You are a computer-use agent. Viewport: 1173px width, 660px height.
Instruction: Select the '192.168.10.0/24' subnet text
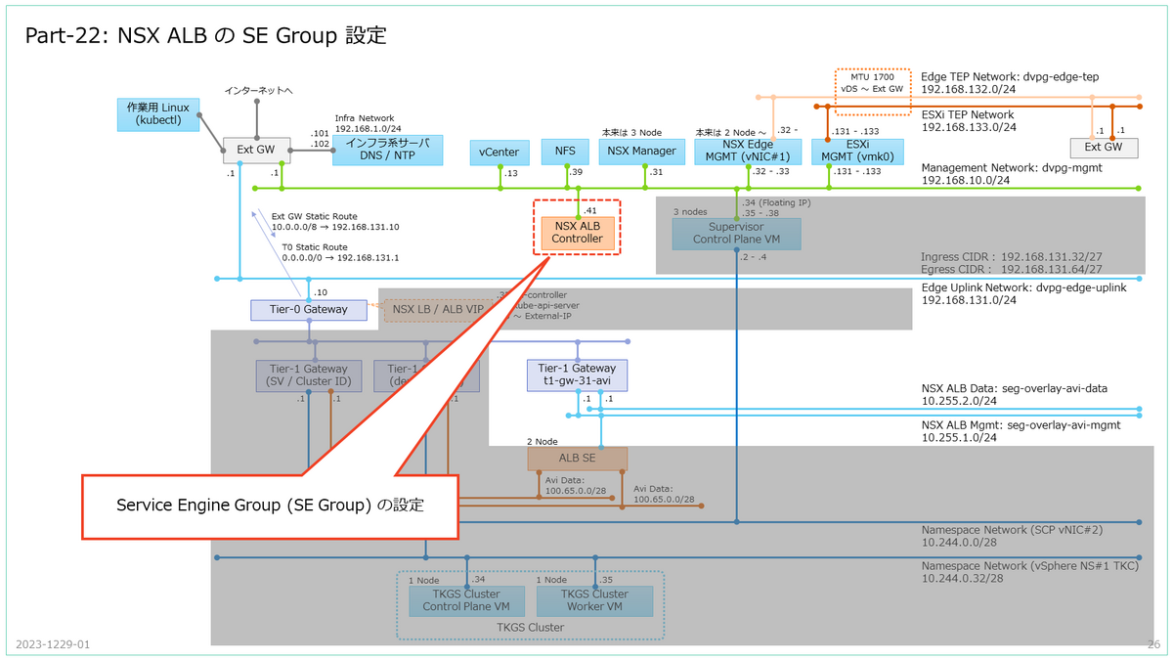tap(966, 182)
